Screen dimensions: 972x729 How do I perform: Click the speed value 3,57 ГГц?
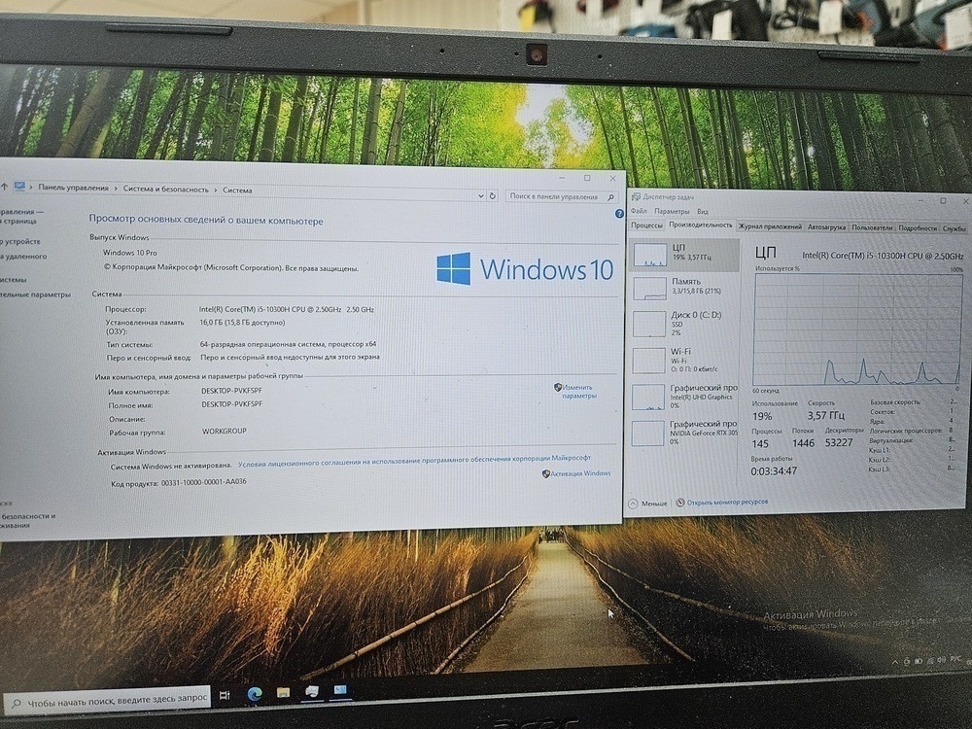[825, 415]
